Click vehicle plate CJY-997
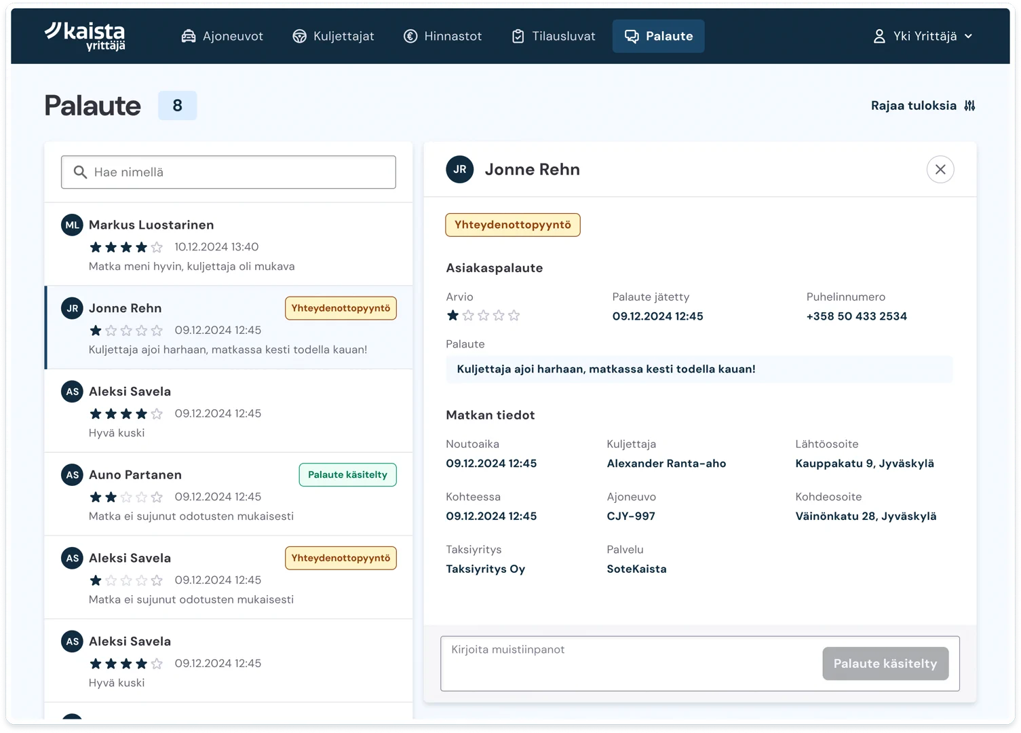The width and height of the screenshot is (1021, 733). (631, 516)
